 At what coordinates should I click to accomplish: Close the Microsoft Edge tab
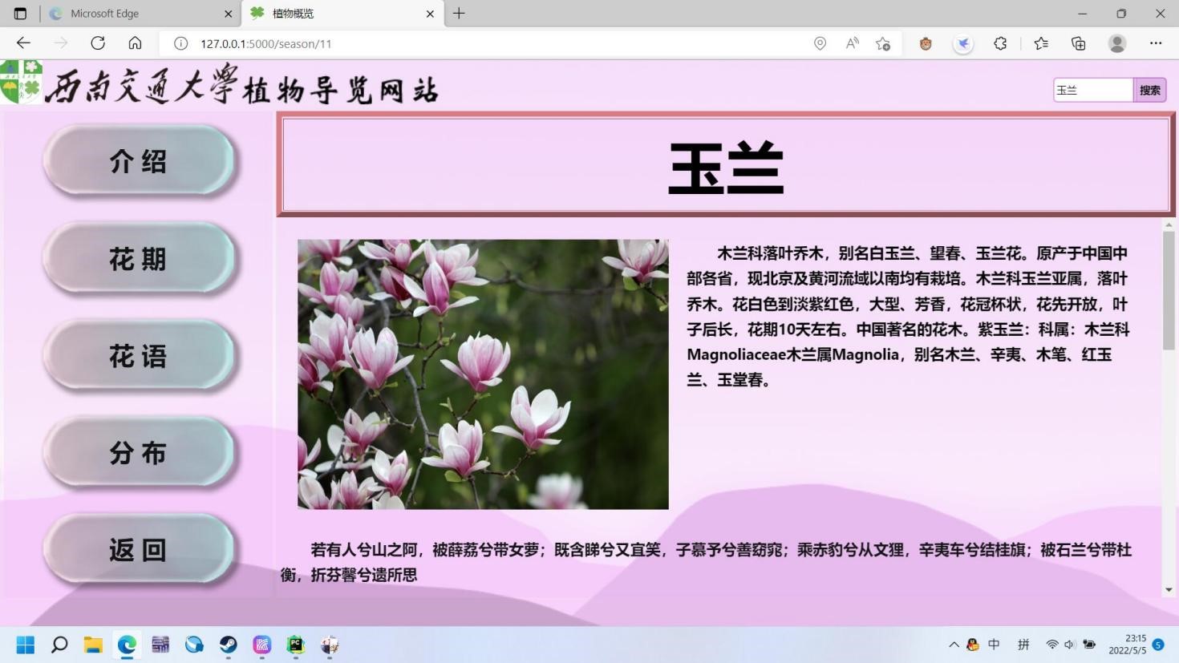[x=228, y=14]
